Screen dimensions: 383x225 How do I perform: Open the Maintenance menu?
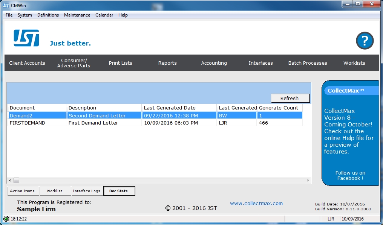[x=77, y=15]
